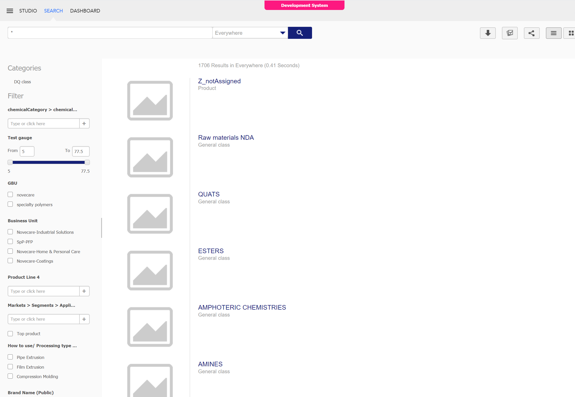Image resolution: width=575 pixels, height=397 pixels.
Task: Tick Novecare-Home & Personal Care checkbox
Action: pyautogui.click(x=10, y=251)
